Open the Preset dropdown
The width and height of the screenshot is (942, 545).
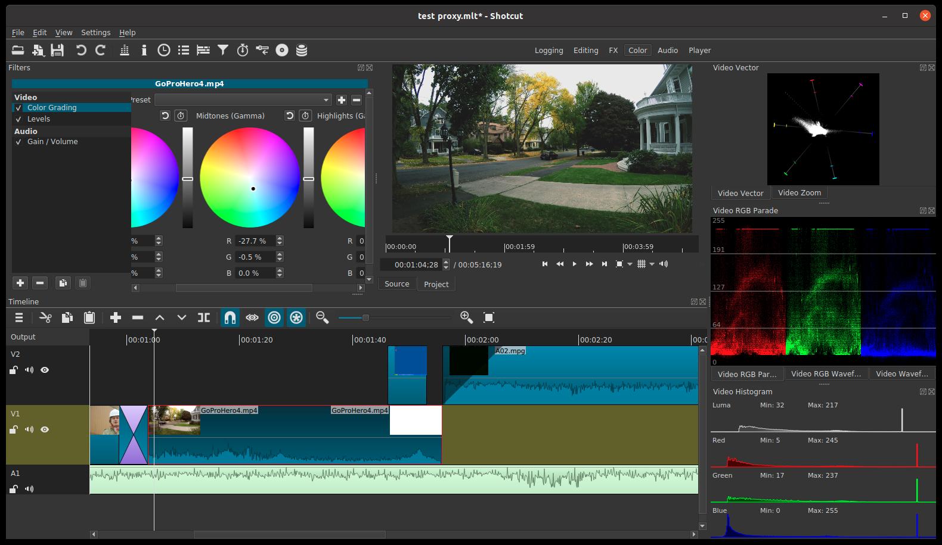pyautogui.click(x=243, y=99)
